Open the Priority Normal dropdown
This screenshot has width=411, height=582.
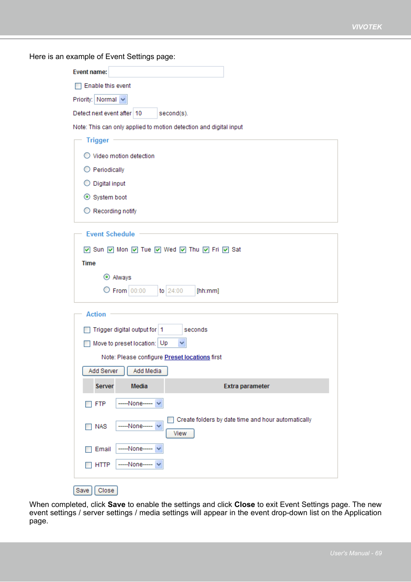click(x=111, y=100)
